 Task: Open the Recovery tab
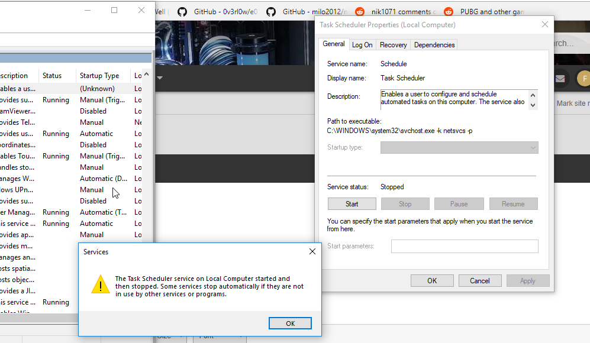click(x=393, y=44)
